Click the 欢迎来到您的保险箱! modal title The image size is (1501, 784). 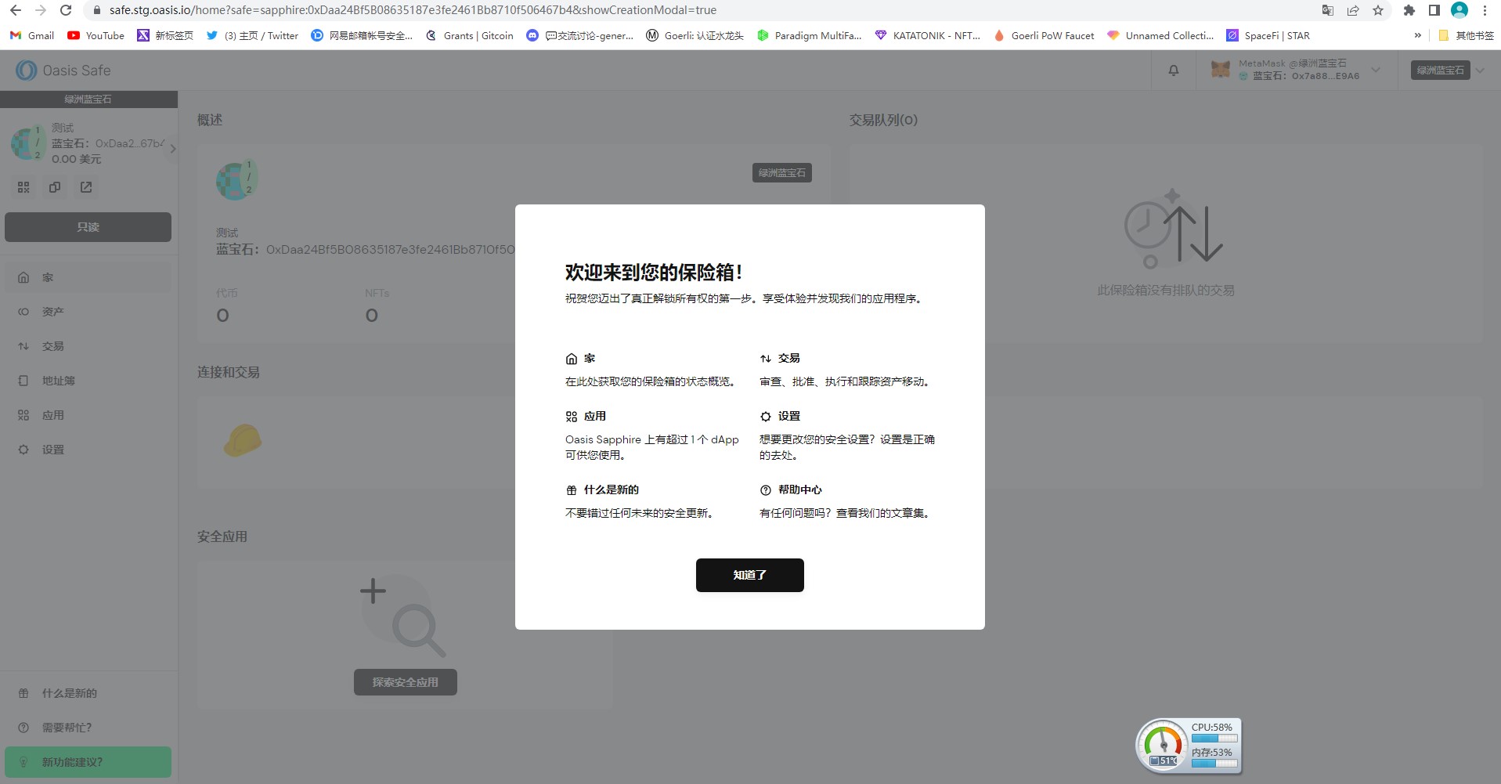click(x=654, y=273)
